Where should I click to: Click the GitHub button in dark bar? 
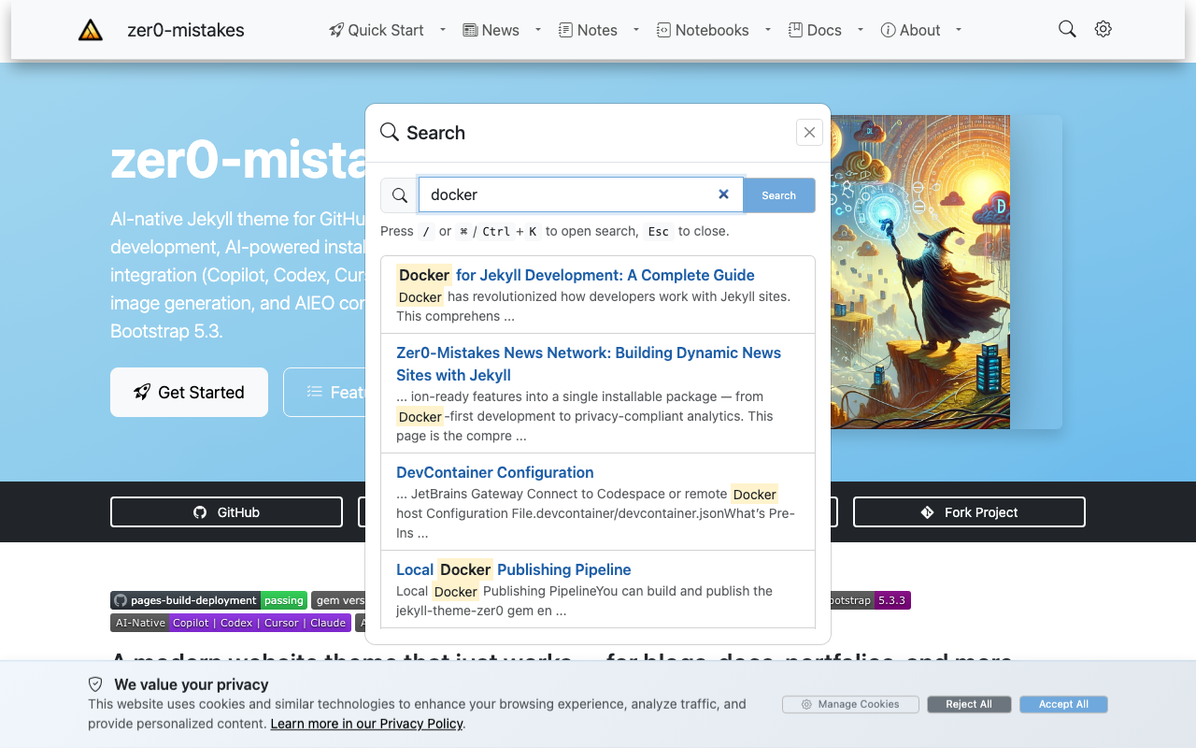pos(226,512)
